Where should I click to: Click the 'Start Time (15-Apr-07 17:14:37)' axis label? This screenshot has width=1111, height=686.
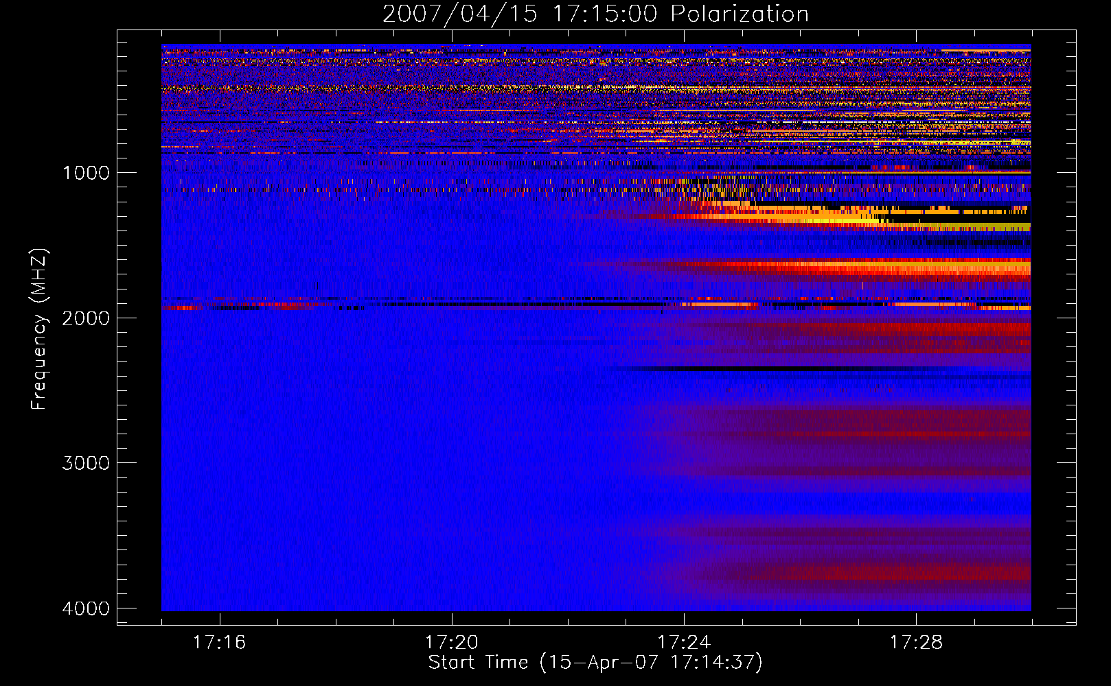click(595, 663)
